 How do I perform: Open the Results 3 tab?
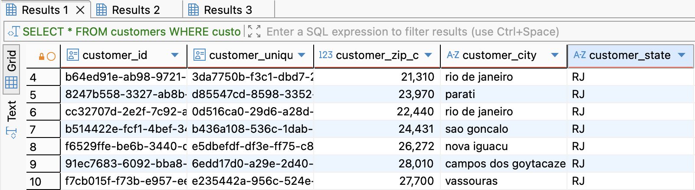(x=227, y=10)
